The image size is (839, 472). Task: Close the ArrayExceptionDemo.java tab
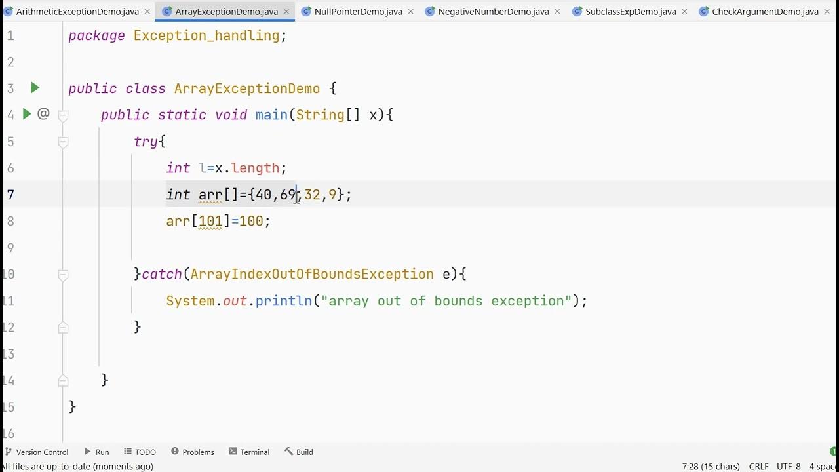[286, 12]
